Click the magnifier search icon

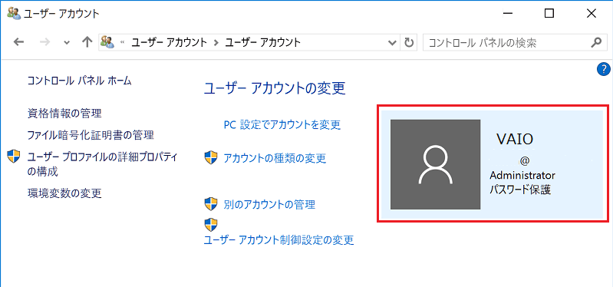click(x=596, y=42)
